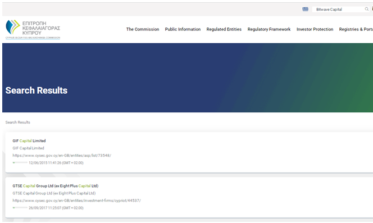
Task: Click GIF Capital Limited description text
Action: 28,148
